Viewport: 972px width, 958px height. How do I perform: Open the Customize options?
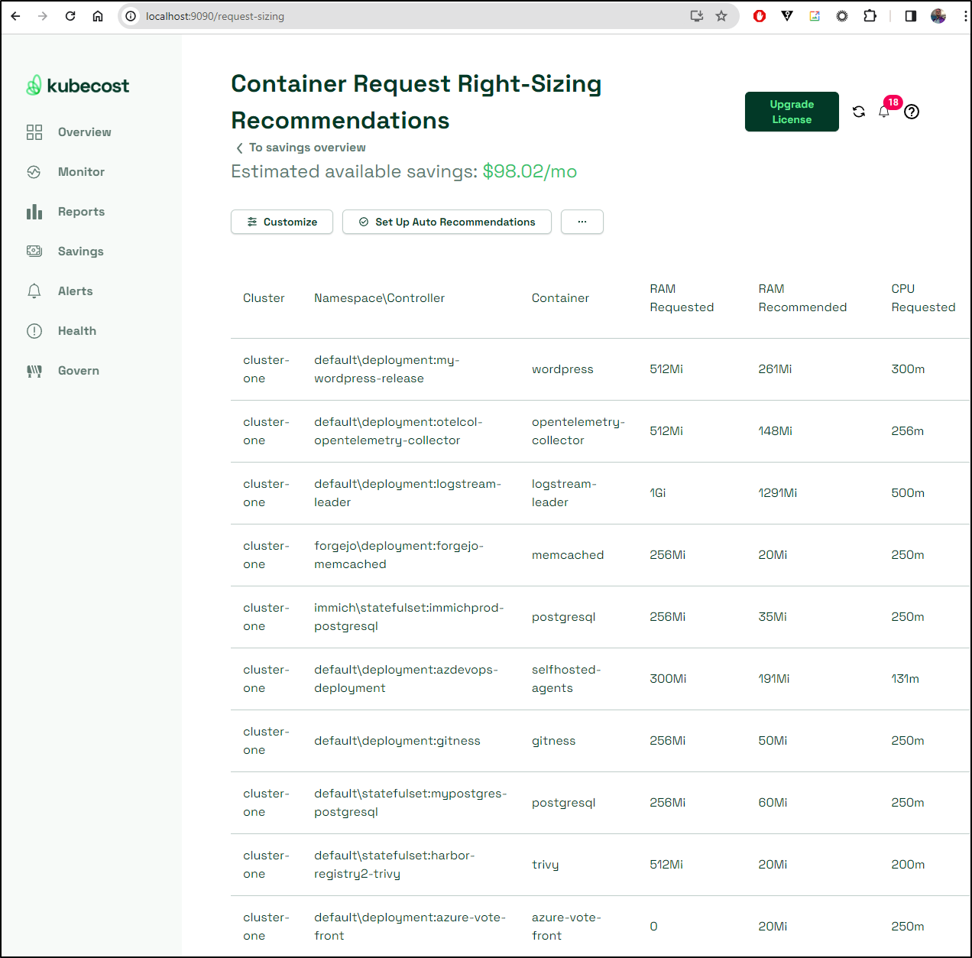282,222
